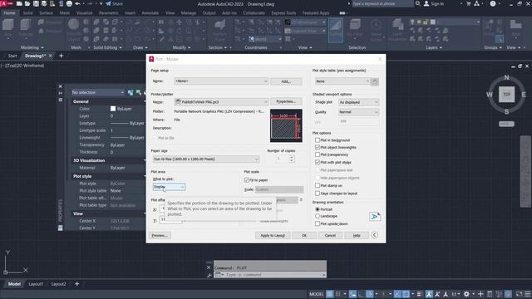532x299 pixels.
Task: Select Landscape drawing orientation
Action: (318, 216)
